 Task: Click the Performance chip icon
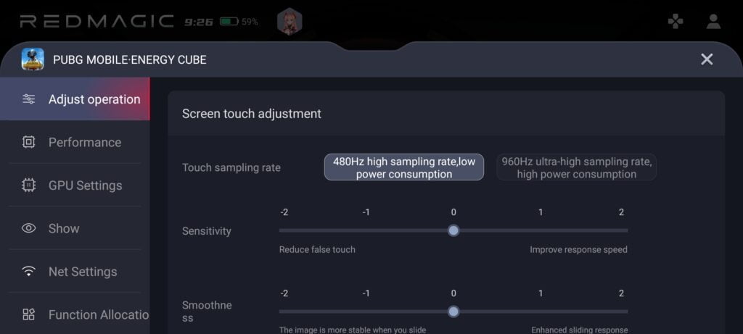(x=29, y=142)
